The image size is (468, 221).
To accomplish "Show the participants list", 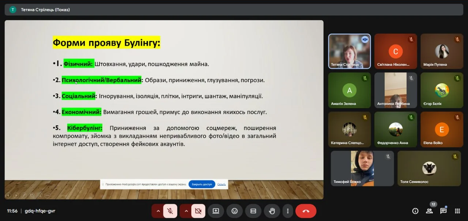I will coord(429,211).
